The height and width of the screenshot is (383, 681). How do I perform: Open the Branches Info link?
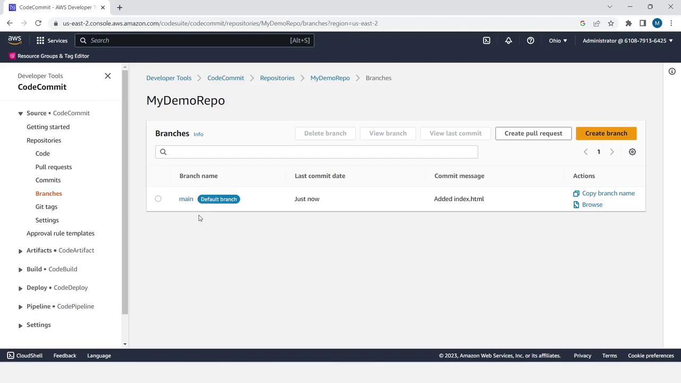(x=198, y=135)
